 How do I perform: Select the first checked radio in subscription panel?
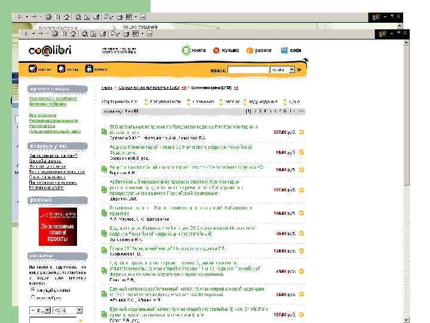tap(33, 290)
